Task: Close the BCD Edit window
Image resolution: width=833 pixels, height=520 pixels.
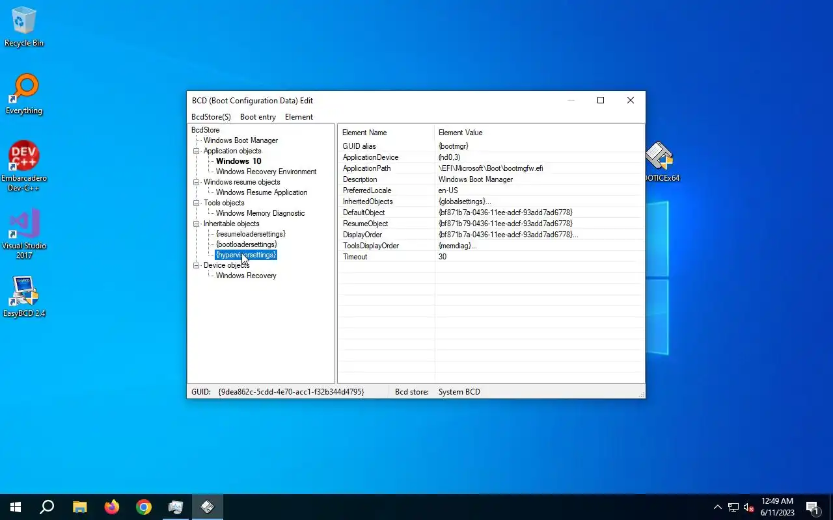Action: 631,100
